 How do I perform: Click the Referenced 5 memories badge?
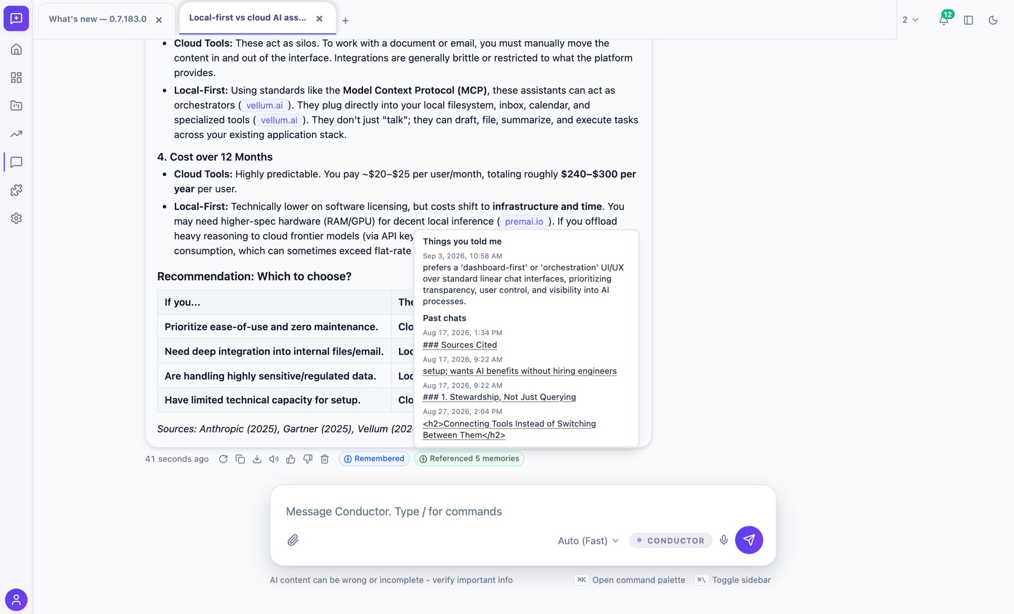(x=469, y=459)
